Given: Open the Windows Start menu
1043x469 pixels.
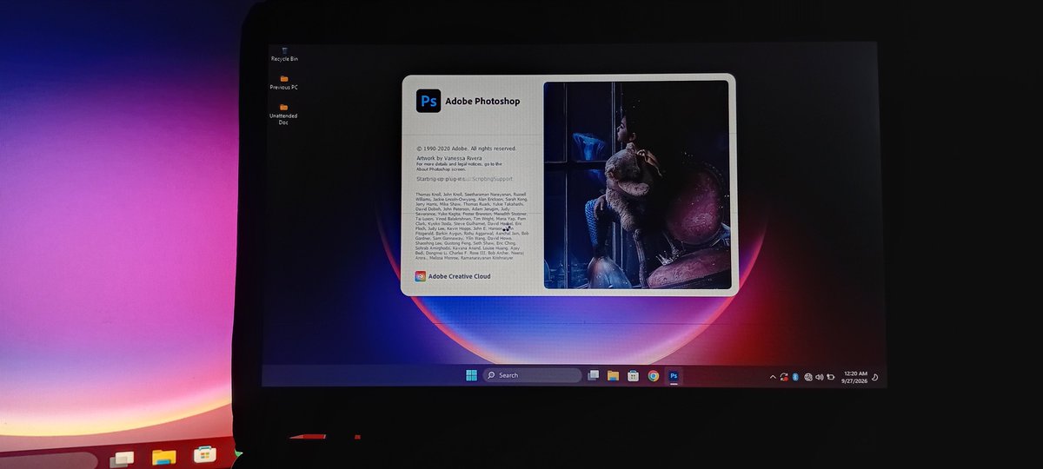Looking at the screenshot, I should (x=470, y=375).
